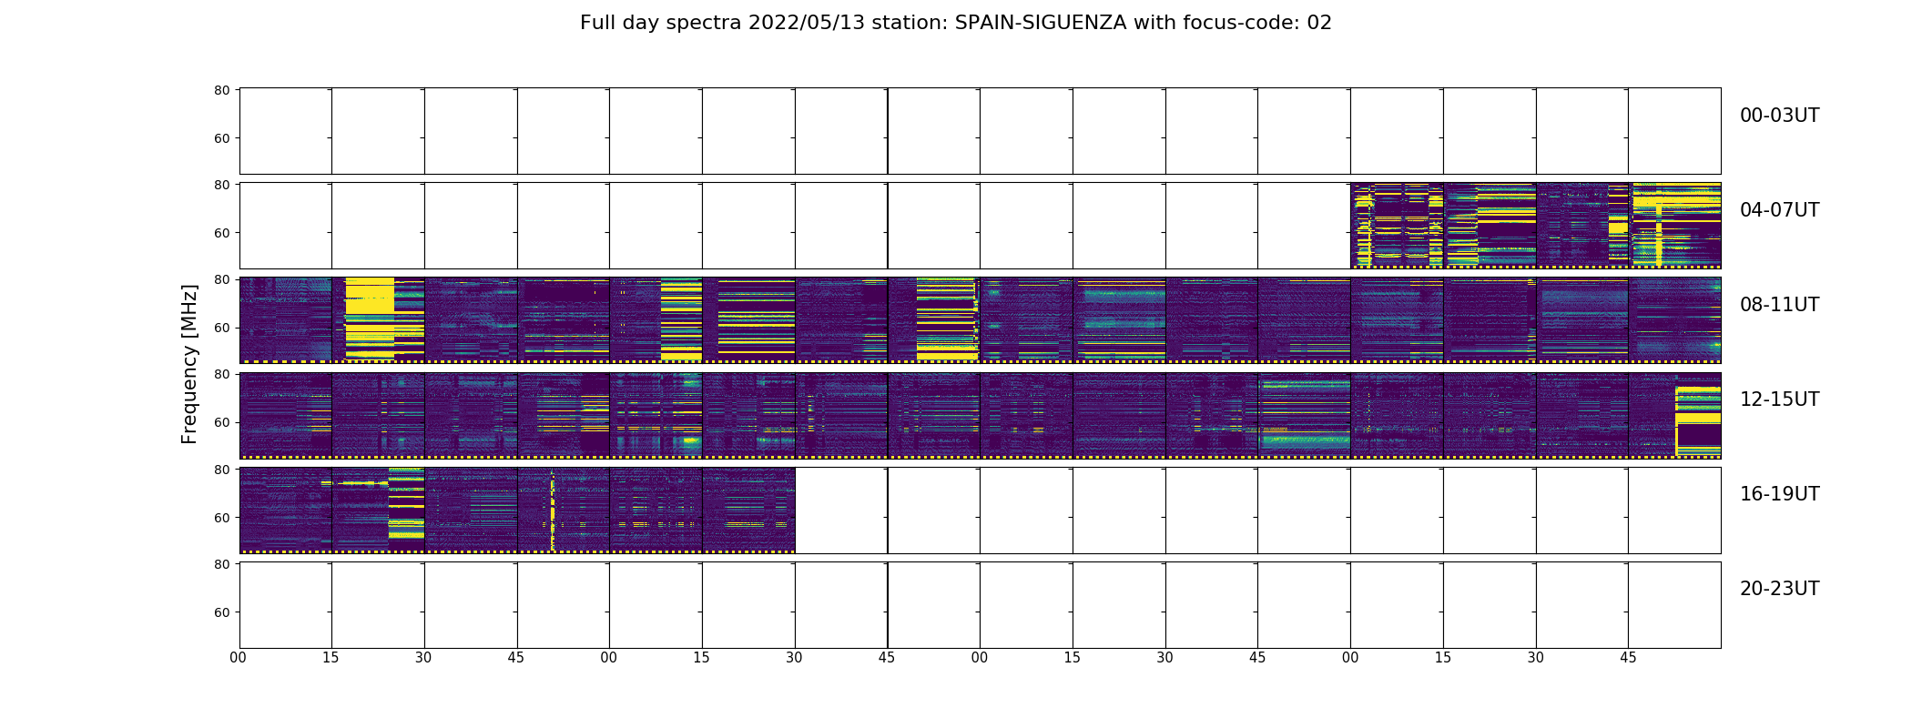Click the "60" tick of the 20-23UT row
The height and width of the screenshot is (728, 1912).
(221, 612)
